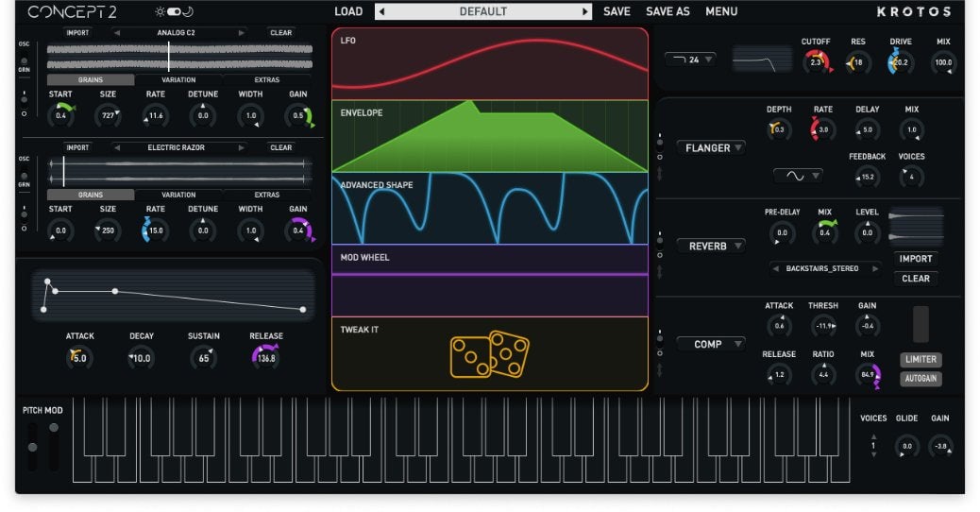Image resolution: width=980 pixels, height=512 pixels.
Task: Click CLEAR for ELECTRIC RAZOR sample
Action: [280, 147]
